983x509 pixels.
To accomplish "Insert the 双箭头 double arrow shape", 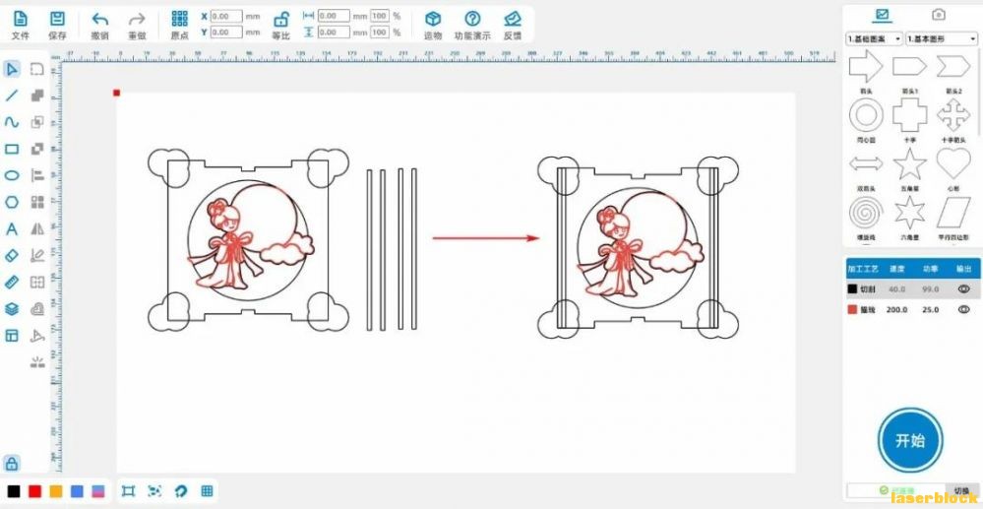I will coord(866,164).
